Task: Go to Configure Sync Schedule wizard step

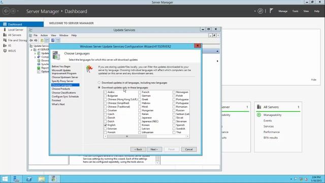Action: (65, 97)
